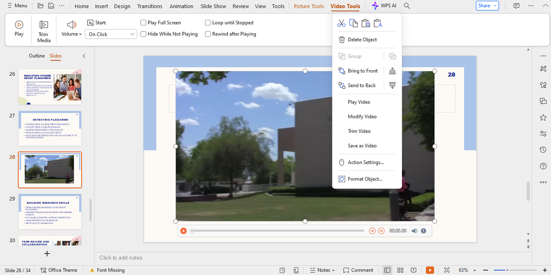
Task: Choose Delete Object in context menu
Action: (x=362, y=40)
